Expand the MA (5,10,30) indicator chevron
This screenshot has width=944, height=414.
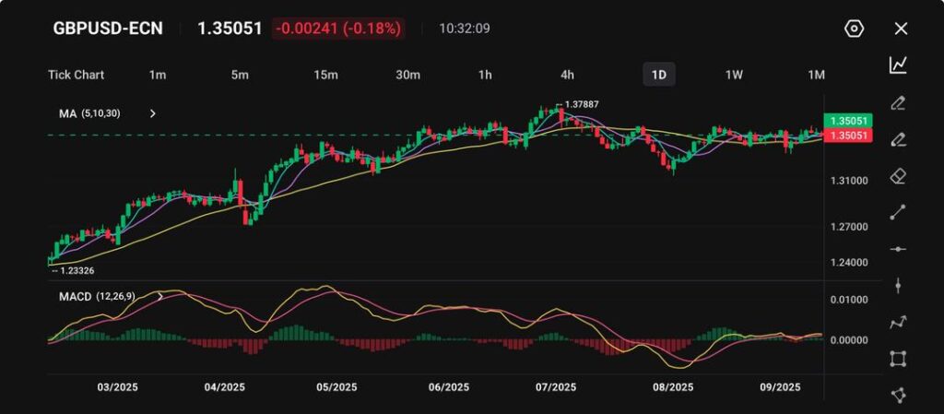coord(153,113)
